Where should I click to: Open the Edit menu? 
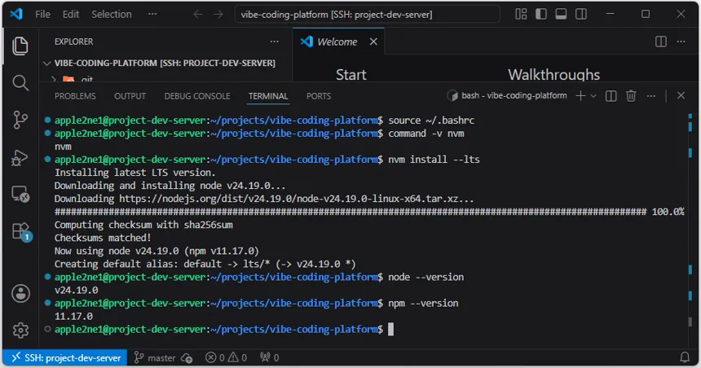71,15
